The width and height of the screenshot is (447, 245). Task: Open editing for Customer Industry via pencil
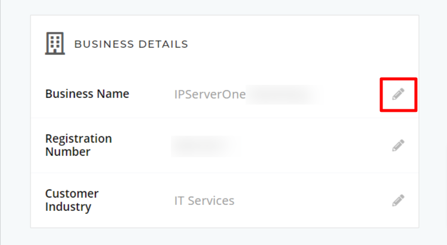point(398,201)
